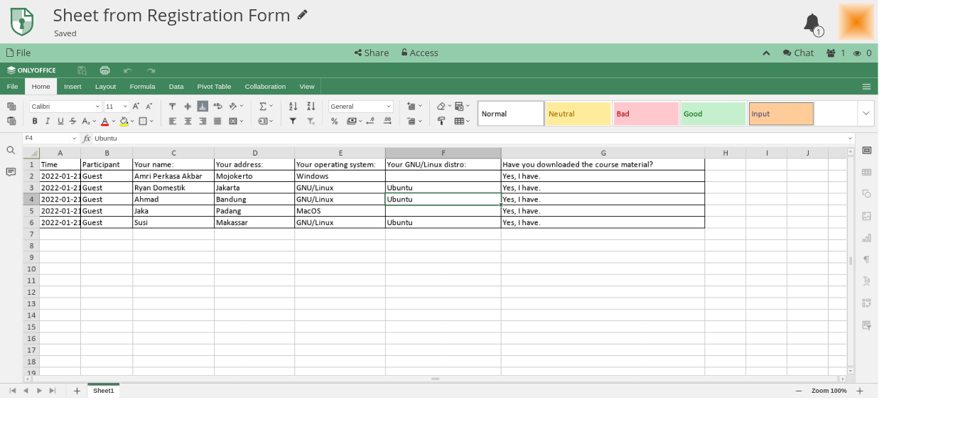Screen dimensions: 970x439
Task: Open comments panel in left sidebar
Action: click(x=11, y=172)
